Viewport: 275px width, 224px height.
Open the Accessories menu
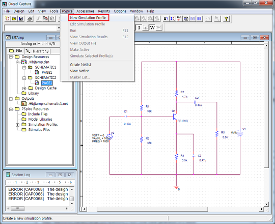(x=85, y=11)
